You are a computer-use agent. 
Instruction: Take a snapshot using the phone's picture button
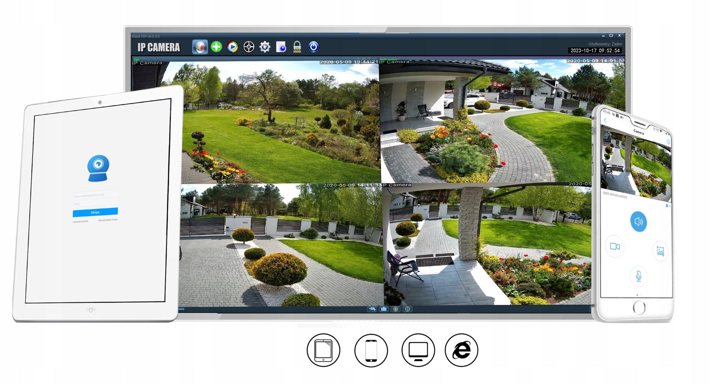click(660, 251)
